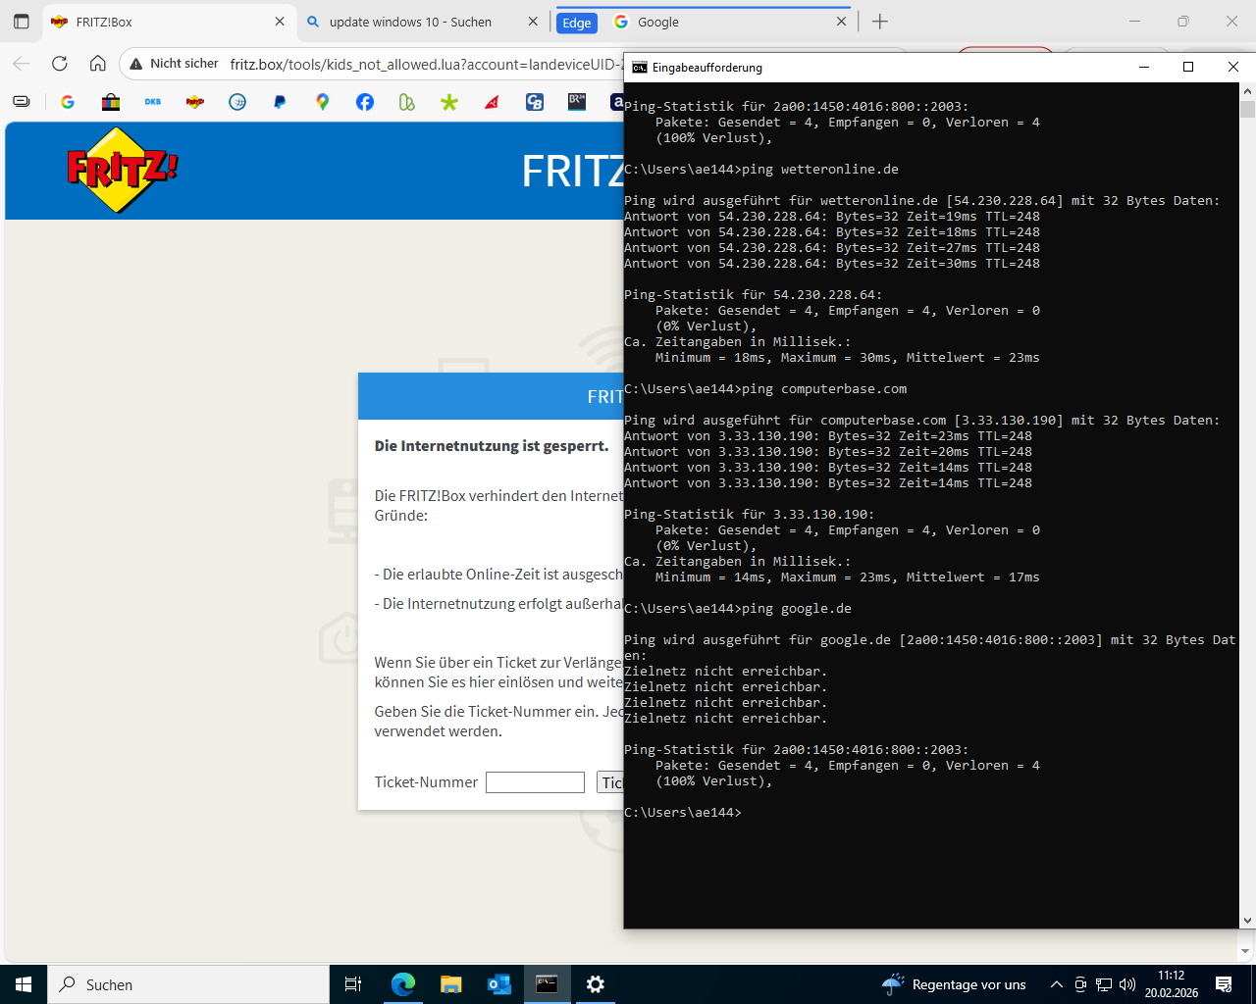Image resolution: width=1256 pixels, height=1004 pixels.
Task: Go to the browser home page
Action: (98, 64)
